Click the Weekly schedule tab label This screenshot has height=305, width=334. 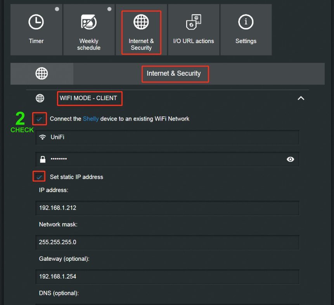89,44
